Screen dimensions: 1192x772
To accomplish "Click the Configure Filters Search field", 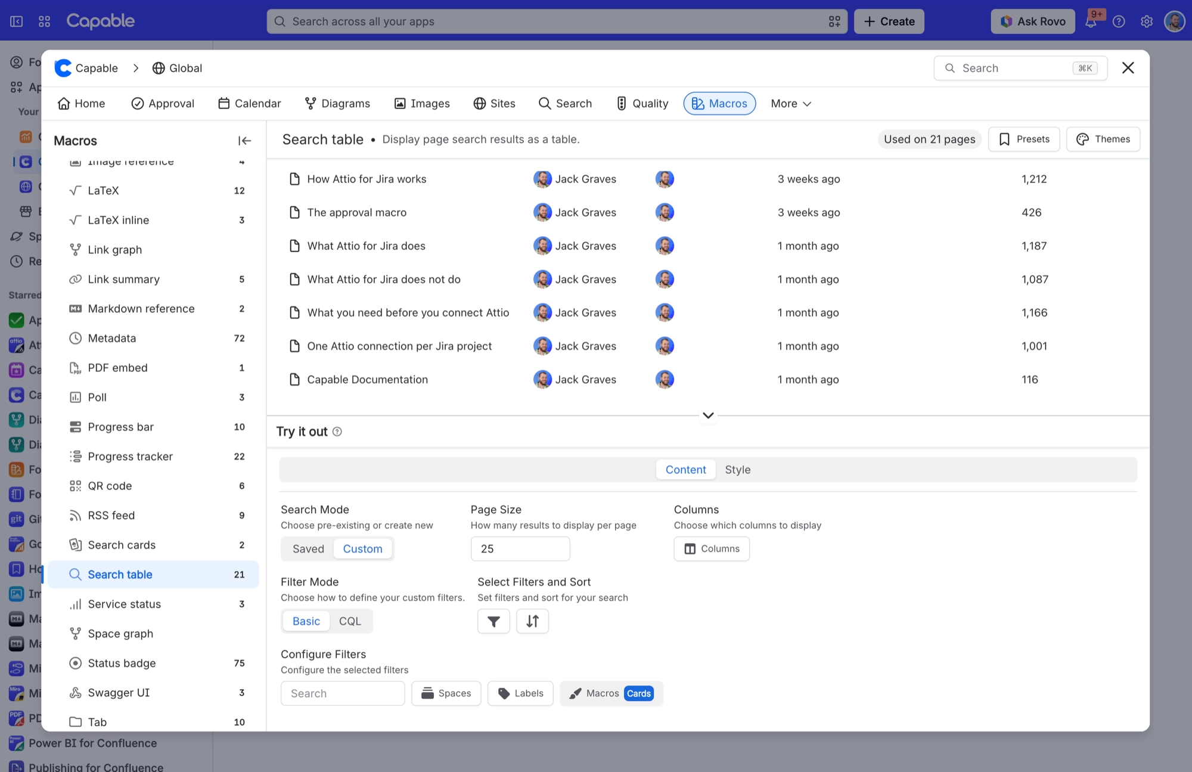I will point(343,693).
